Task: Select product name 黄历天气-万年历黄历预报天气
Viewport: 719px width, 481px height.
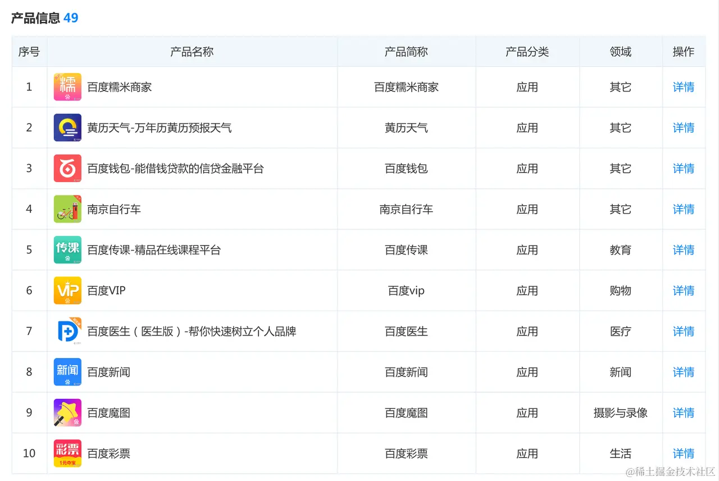Action: (160, 128)
